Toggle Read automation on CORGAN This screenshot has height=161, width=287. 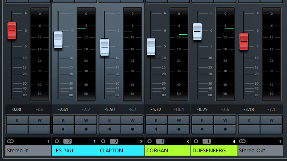(x=156, y=120)
